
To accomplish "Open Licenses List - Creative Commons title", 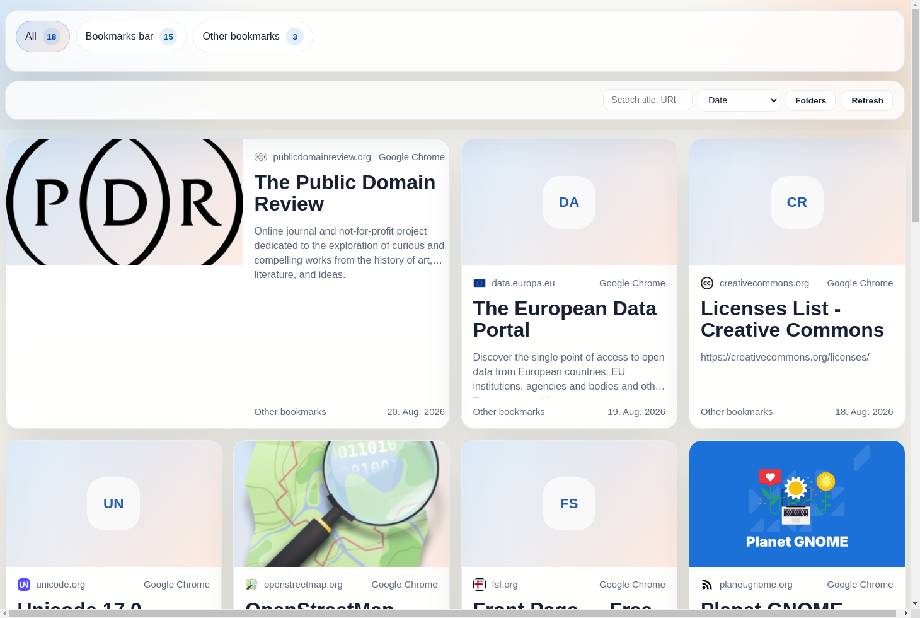I will click(x=793, y=319).
